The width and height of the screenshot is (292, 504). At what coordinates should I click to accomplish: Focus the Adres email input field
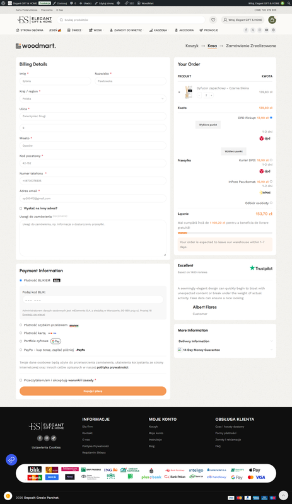[93, 198]
